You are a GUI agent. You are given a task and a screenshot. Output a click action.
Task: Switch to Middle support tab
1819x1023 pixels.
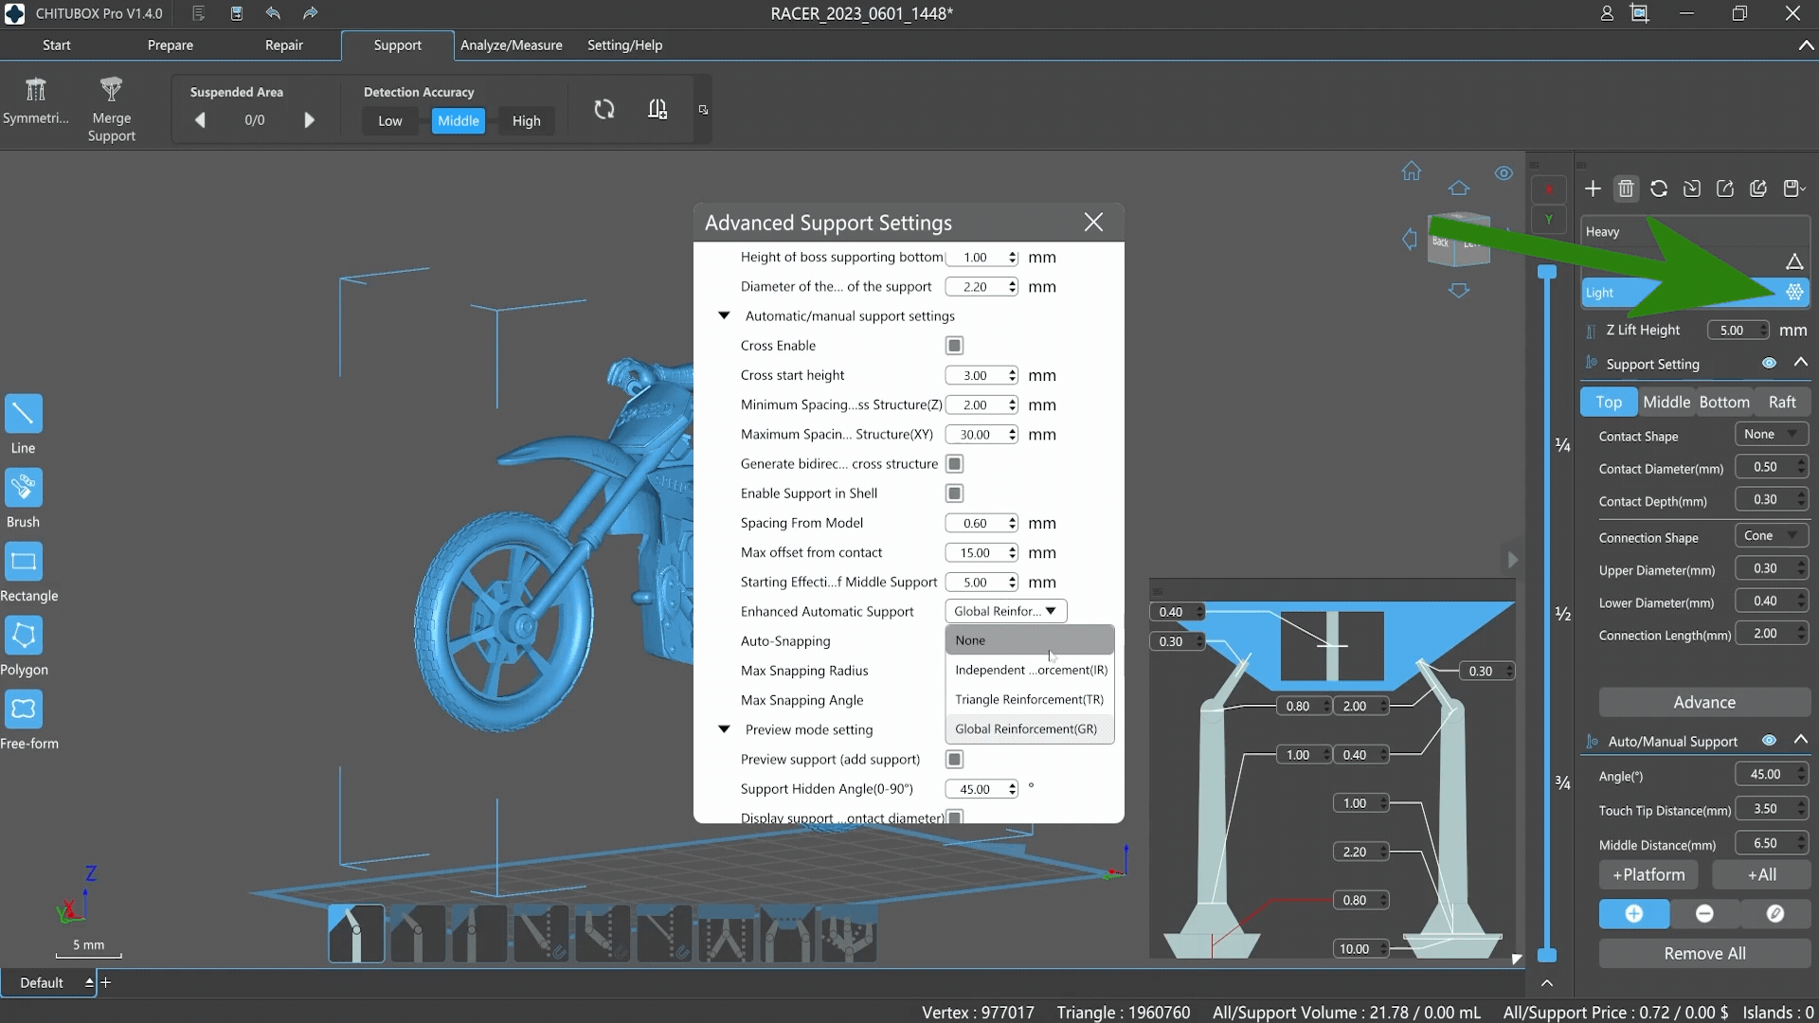1666,402
